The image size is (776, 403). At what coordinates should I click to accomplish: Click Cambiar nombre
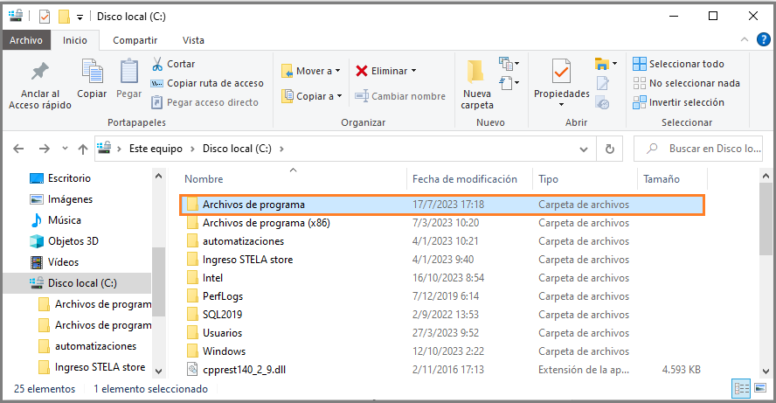(x=400, y=96)
